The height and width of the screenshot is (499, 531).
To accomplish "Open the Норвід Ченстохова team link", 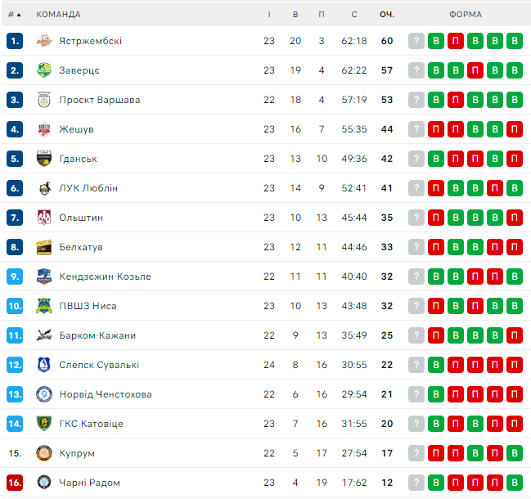I will coord(106,394).
